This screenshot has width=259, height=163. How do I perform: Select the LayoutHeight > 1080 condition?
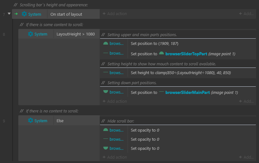(76, 34)
